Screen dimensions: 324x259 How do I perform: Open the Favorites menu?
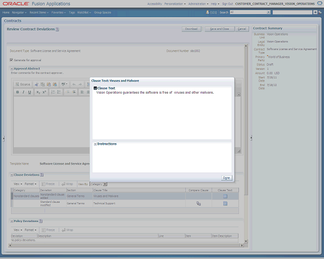coord(59,12)
